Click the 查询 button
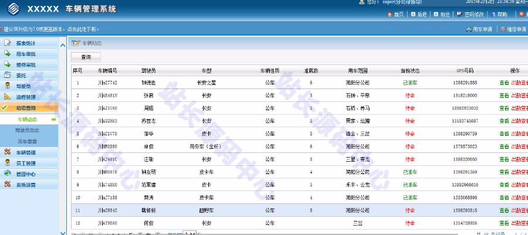Viewport: 528px width, 235px height. point(86,57)
